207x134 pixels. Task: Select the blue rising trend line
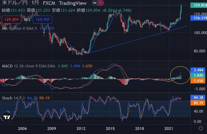pyautogui.click(x=134, y=40)
